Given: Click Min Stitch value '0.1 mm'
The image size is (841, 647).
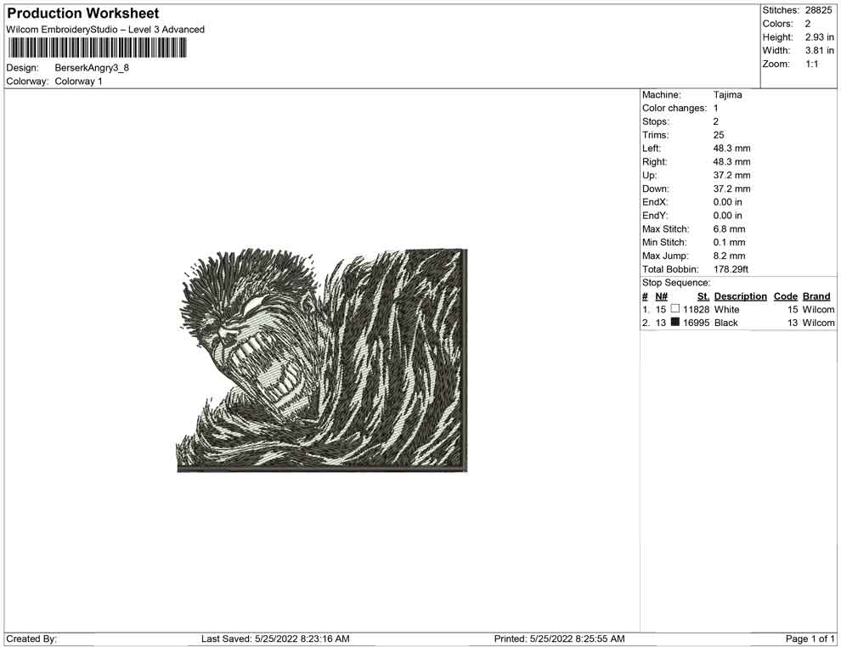Looking at the screenshot, I should [x=729, y=242].
